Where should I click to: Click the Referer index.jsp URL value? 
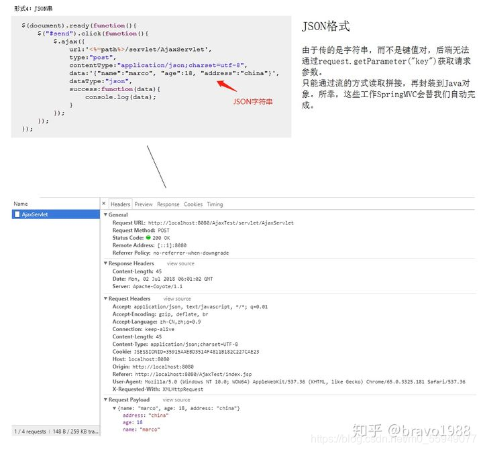point(193,375)
